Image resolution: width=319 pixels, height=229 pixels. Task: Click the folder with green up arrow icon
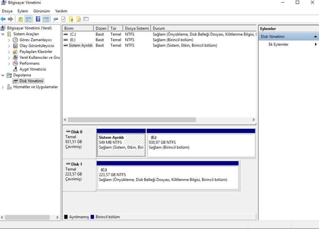pos(71,19)
